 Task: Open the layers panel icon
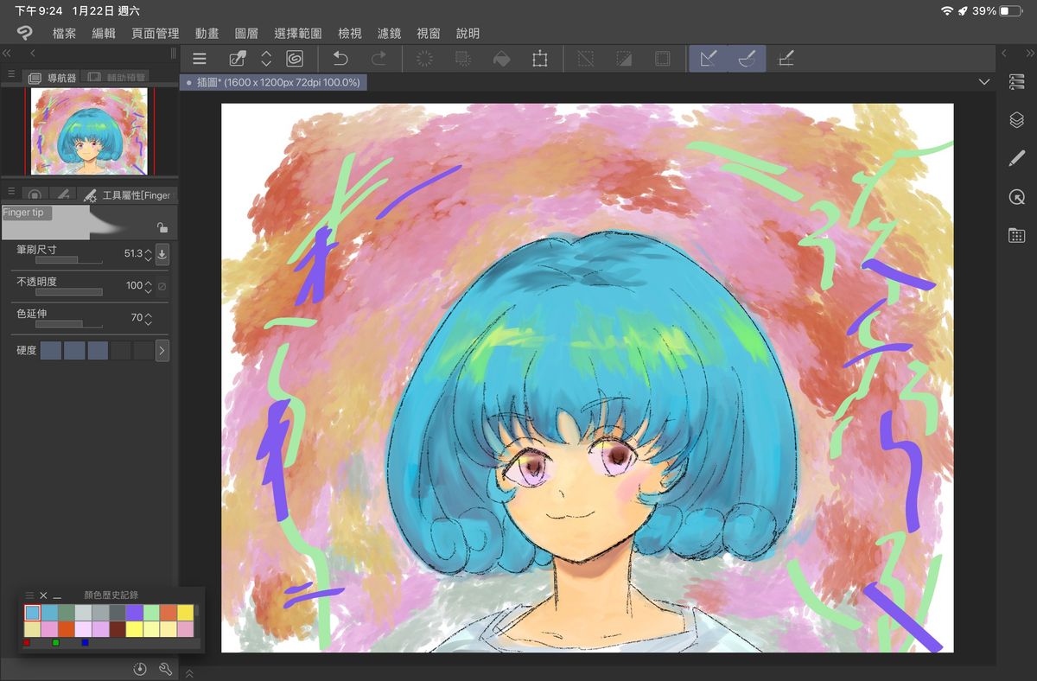click(x=1016, y=121)
